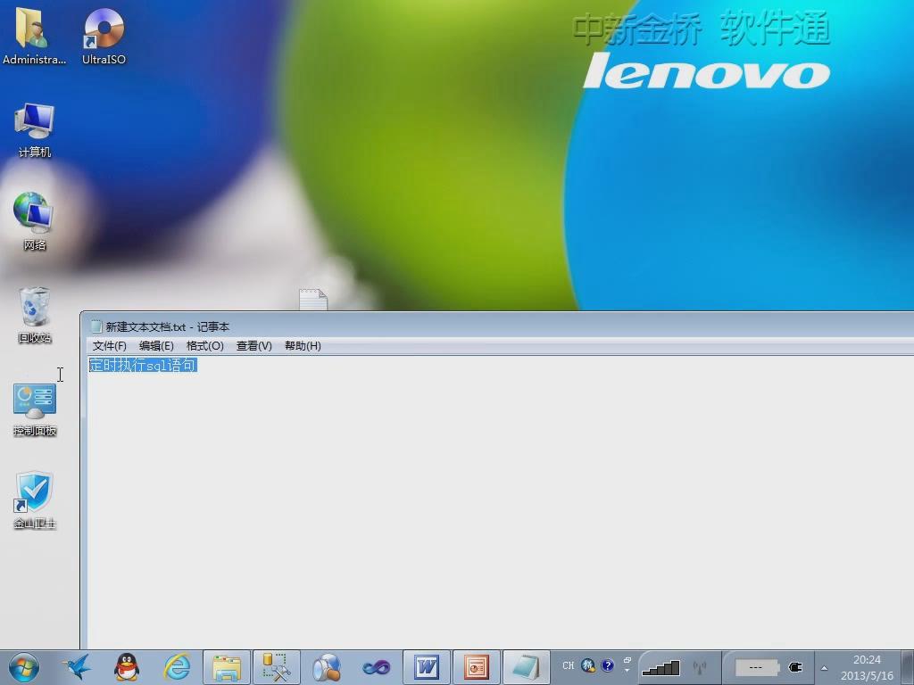Select the 网络 desktop icon
This screenshot has width=914, height=685.
click(35, 221)
